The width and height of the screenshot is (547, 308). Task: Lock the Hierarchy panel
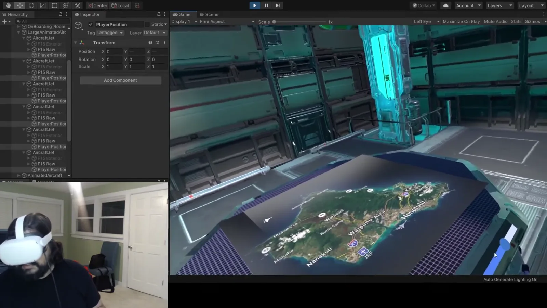(x=61, y=14)
